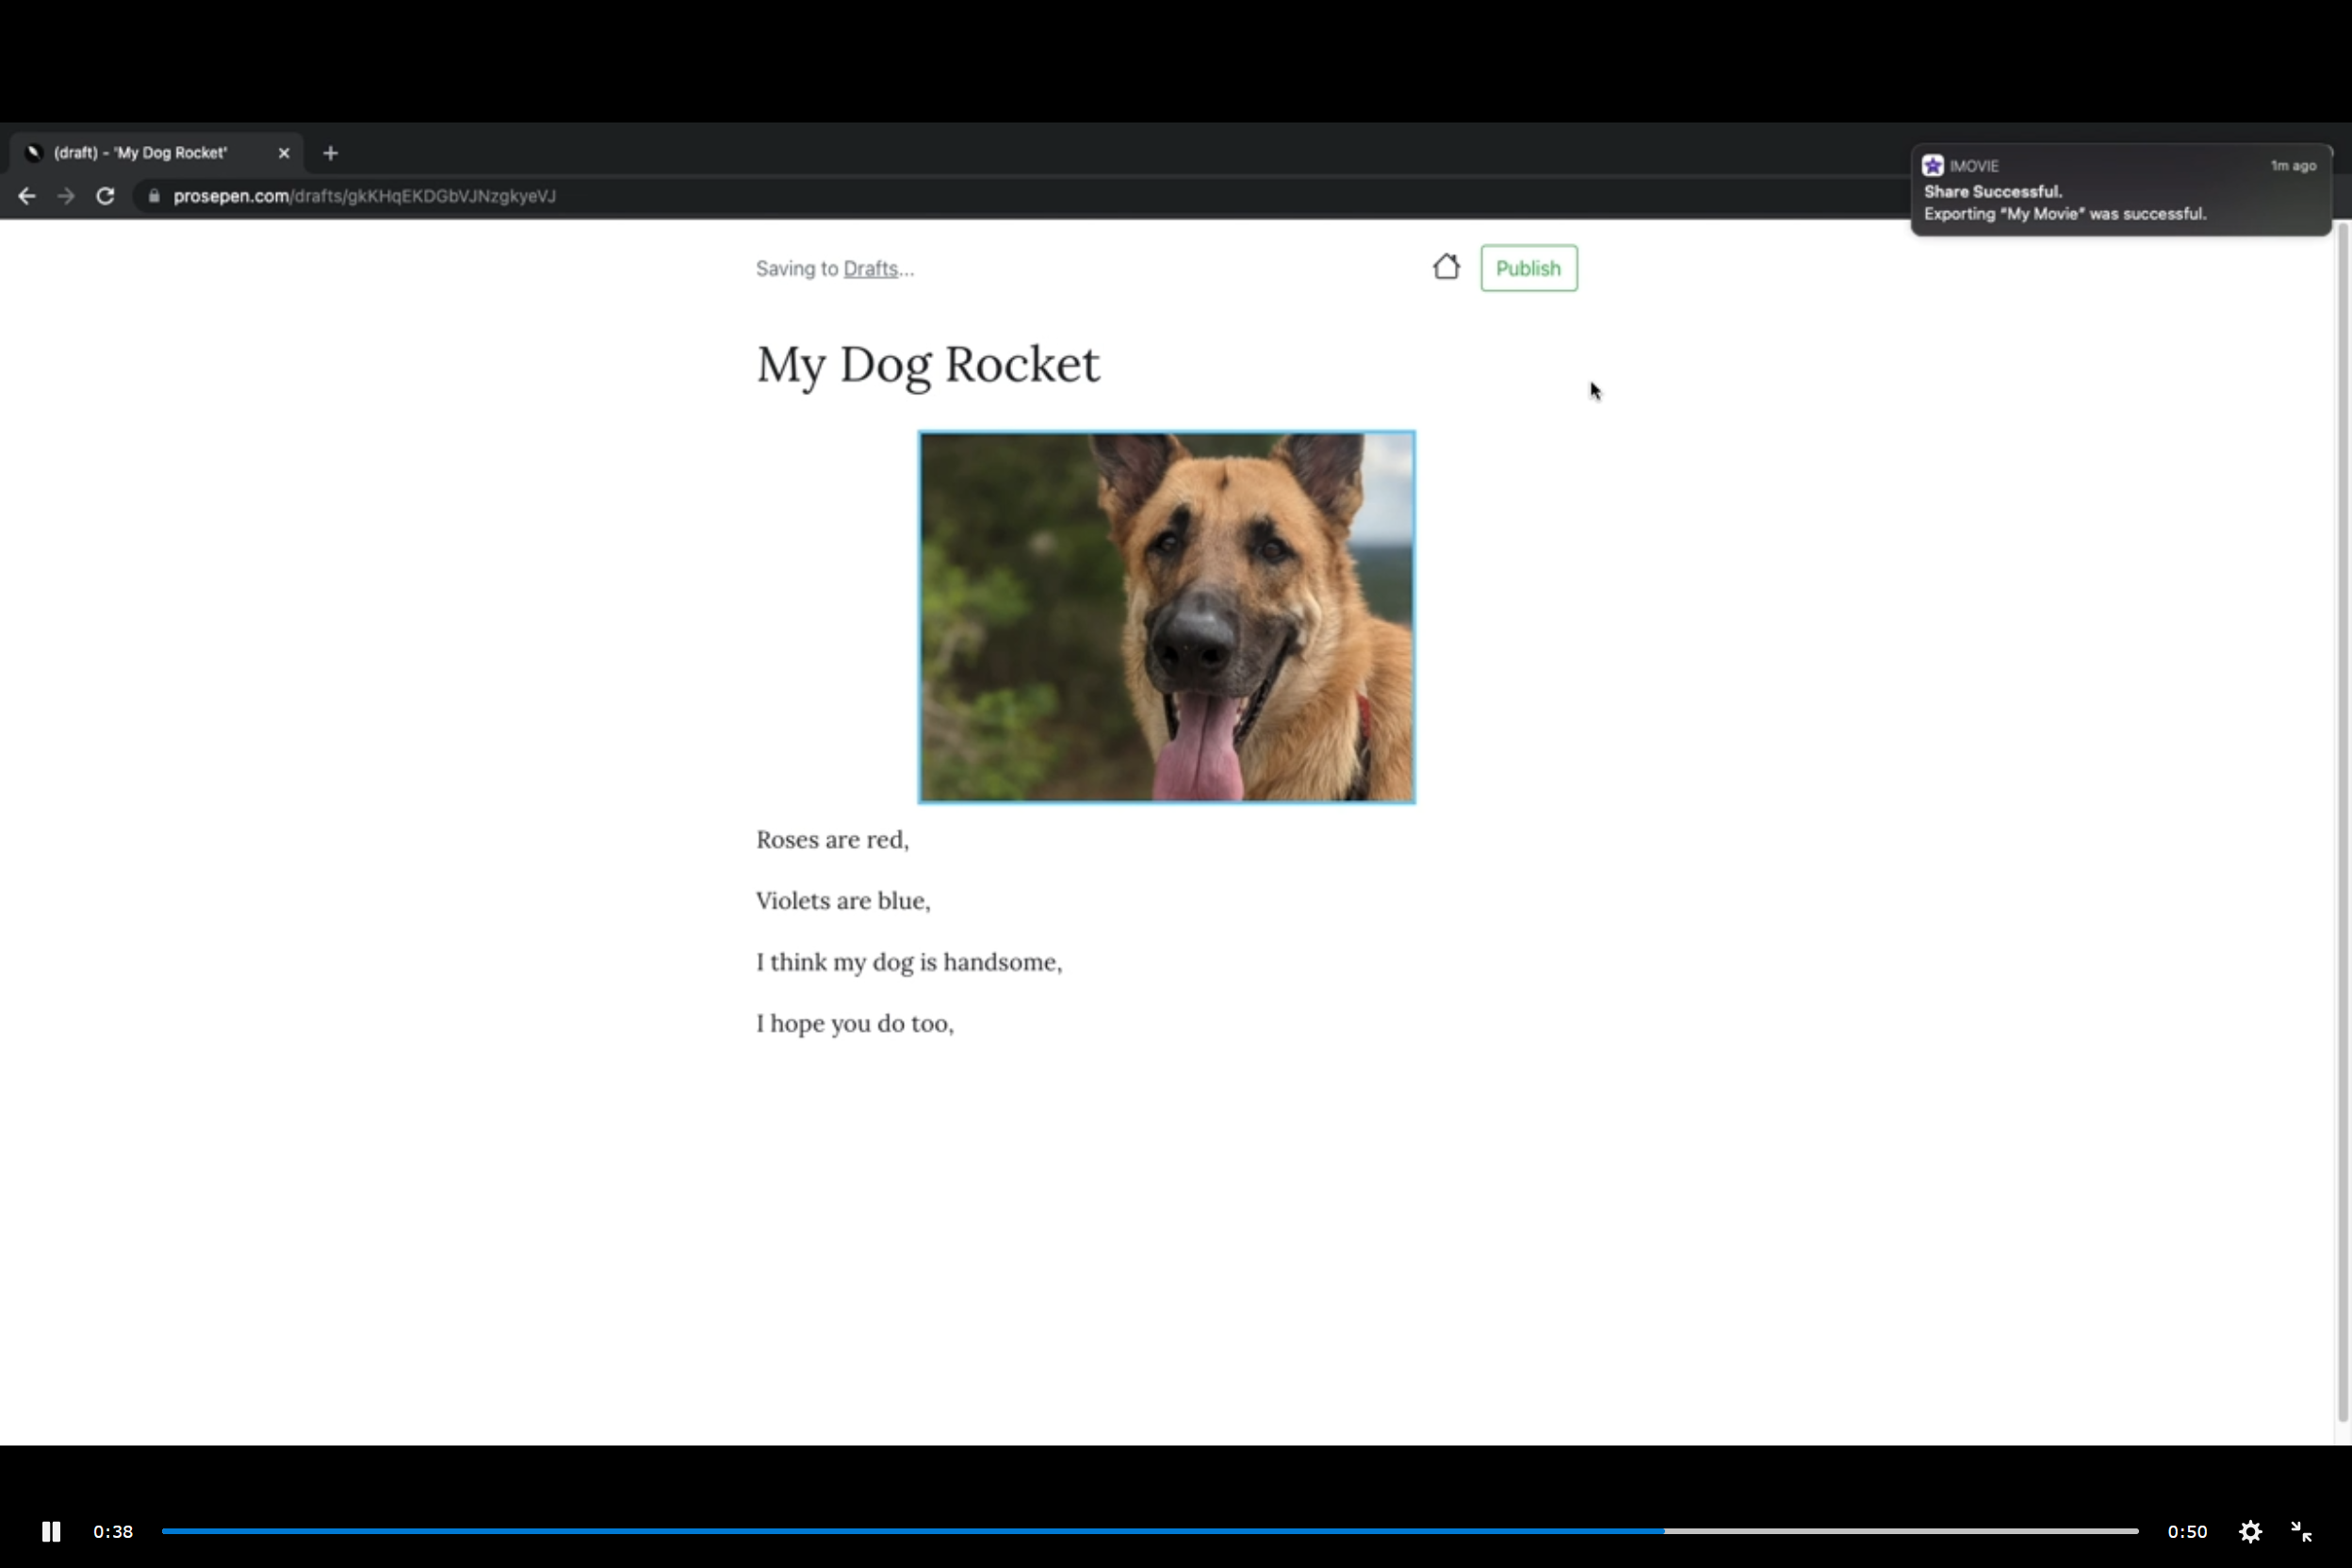
Task: Select the '(draft) - My Dog Rocket' tab
Action: [x=141, y=153]
